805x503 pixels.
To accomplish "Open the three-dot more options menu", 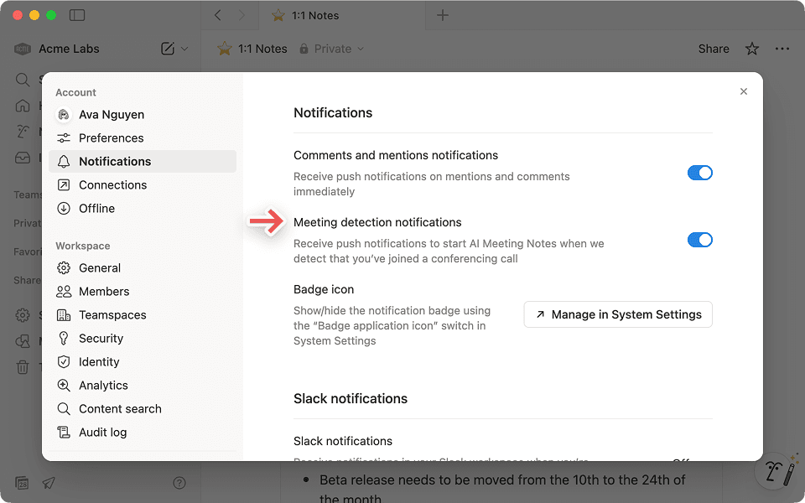I will point(782,49).
